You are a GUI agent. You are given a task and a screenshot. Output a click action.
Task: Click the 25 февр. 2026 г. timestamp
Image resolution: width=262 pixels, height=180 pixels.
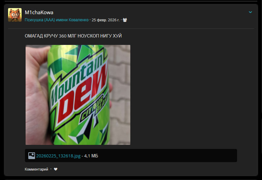click(106, 20)
